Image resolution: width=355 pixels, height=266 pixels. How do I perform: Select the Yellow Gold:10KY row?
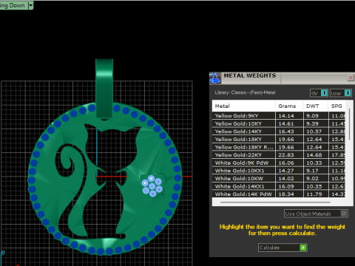point(279,123)
